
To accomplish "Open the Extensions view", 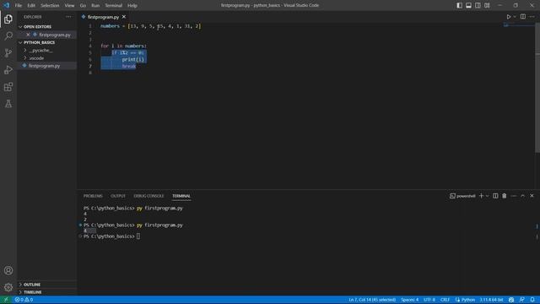I will (x=8, y=86).
